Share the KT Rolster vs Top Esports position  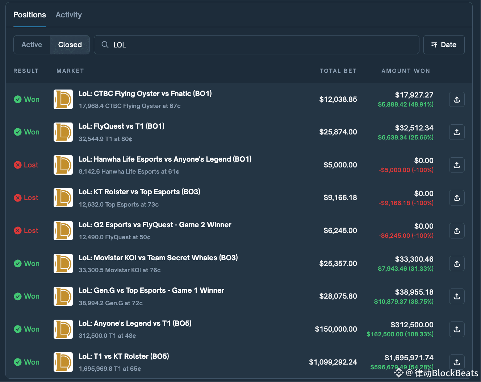click(457, 198)
